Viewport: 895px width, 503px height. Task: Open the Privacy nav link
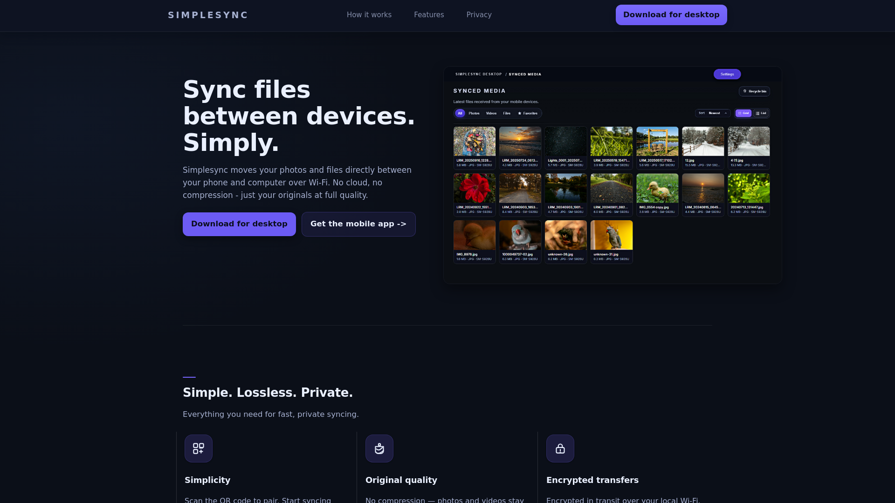[479, 15]
